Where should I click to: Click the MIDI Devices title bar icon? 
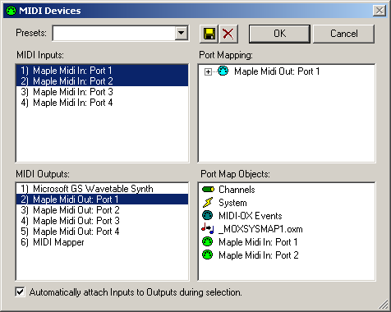tap(11, 11)
